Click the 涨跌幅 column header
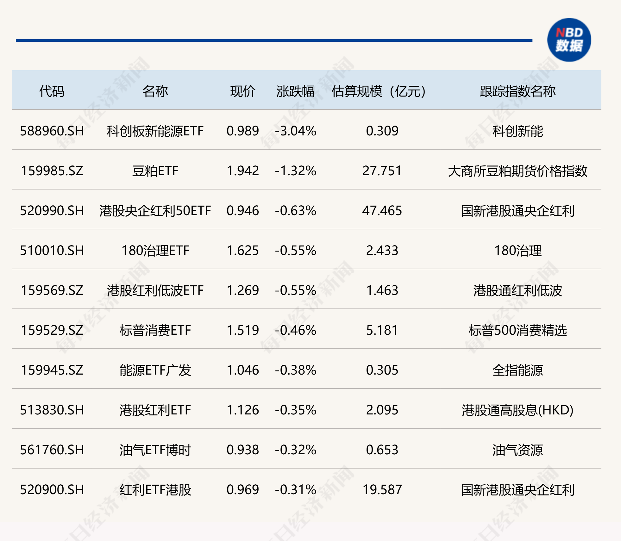Viewport: 621px width, 541px height. [x=295, y=91]
